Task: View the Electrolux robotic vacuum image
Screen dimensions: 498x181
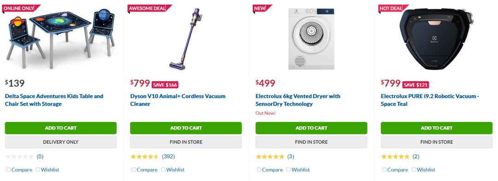Action: [437, 39]
